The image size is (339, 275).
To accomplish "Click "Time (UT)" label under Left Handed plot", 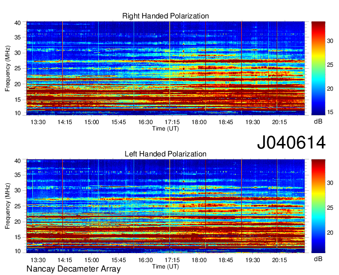I will 166,267.
